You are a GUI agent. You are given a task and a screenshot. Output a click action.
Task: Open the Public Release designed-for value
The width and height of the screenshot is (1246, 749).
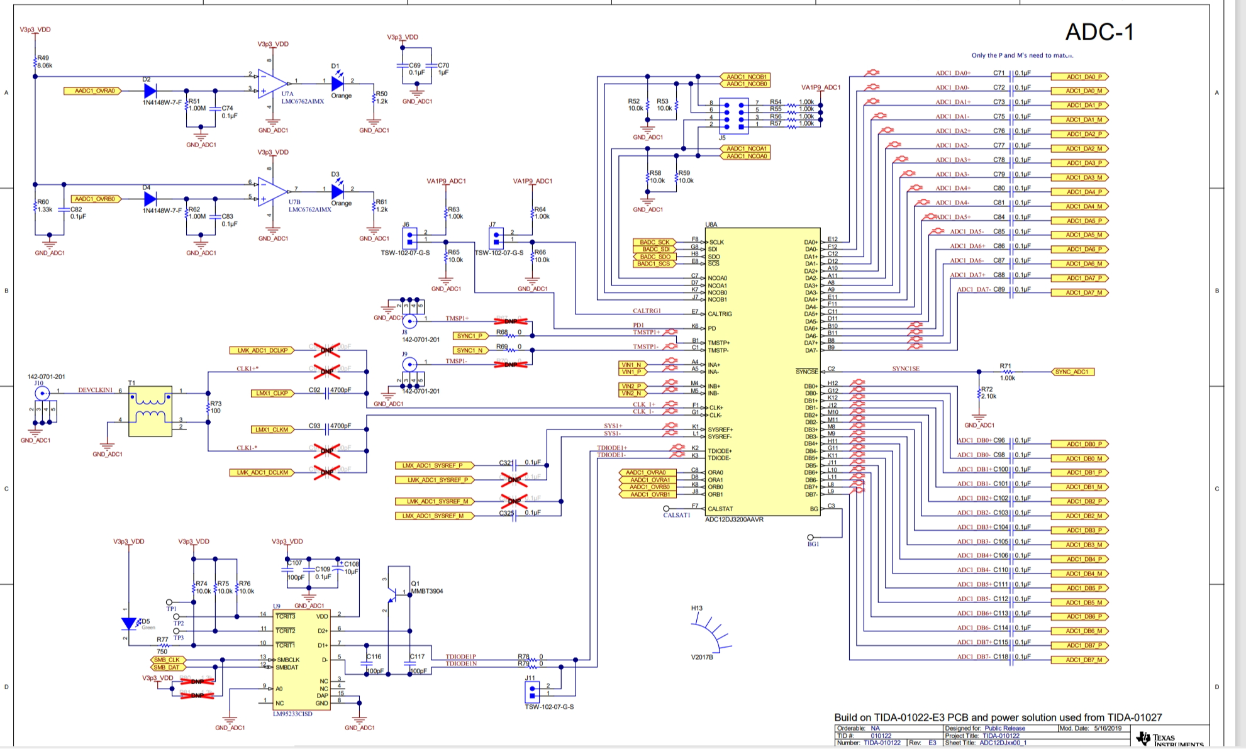1005,728
